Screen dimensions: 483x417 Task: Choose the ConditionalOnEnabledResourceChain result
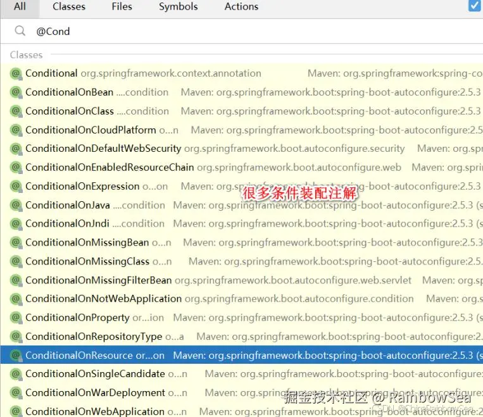pyautogui.click(x=242, y=168)
